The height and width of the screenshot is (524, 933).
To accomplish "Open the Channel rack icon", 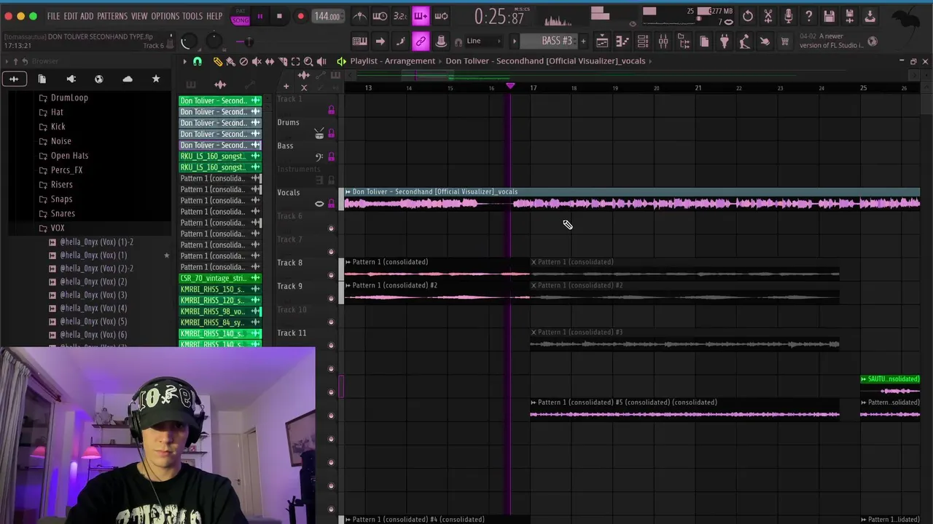I will pos(643,41).
